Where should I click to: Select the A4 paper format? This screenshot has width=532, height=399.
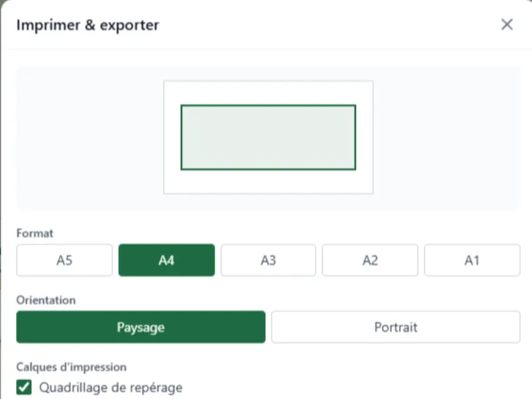pos(167,260)
